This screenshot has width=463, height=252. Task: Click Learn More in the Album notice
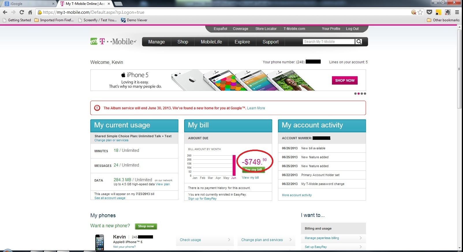point(256,108)
